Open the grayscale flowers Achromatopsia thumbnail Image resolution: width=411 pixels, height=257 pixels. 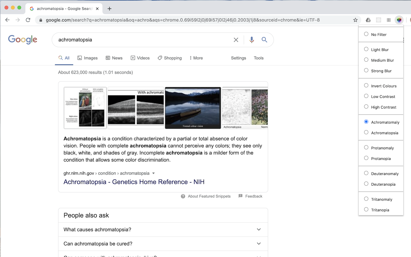245,108
